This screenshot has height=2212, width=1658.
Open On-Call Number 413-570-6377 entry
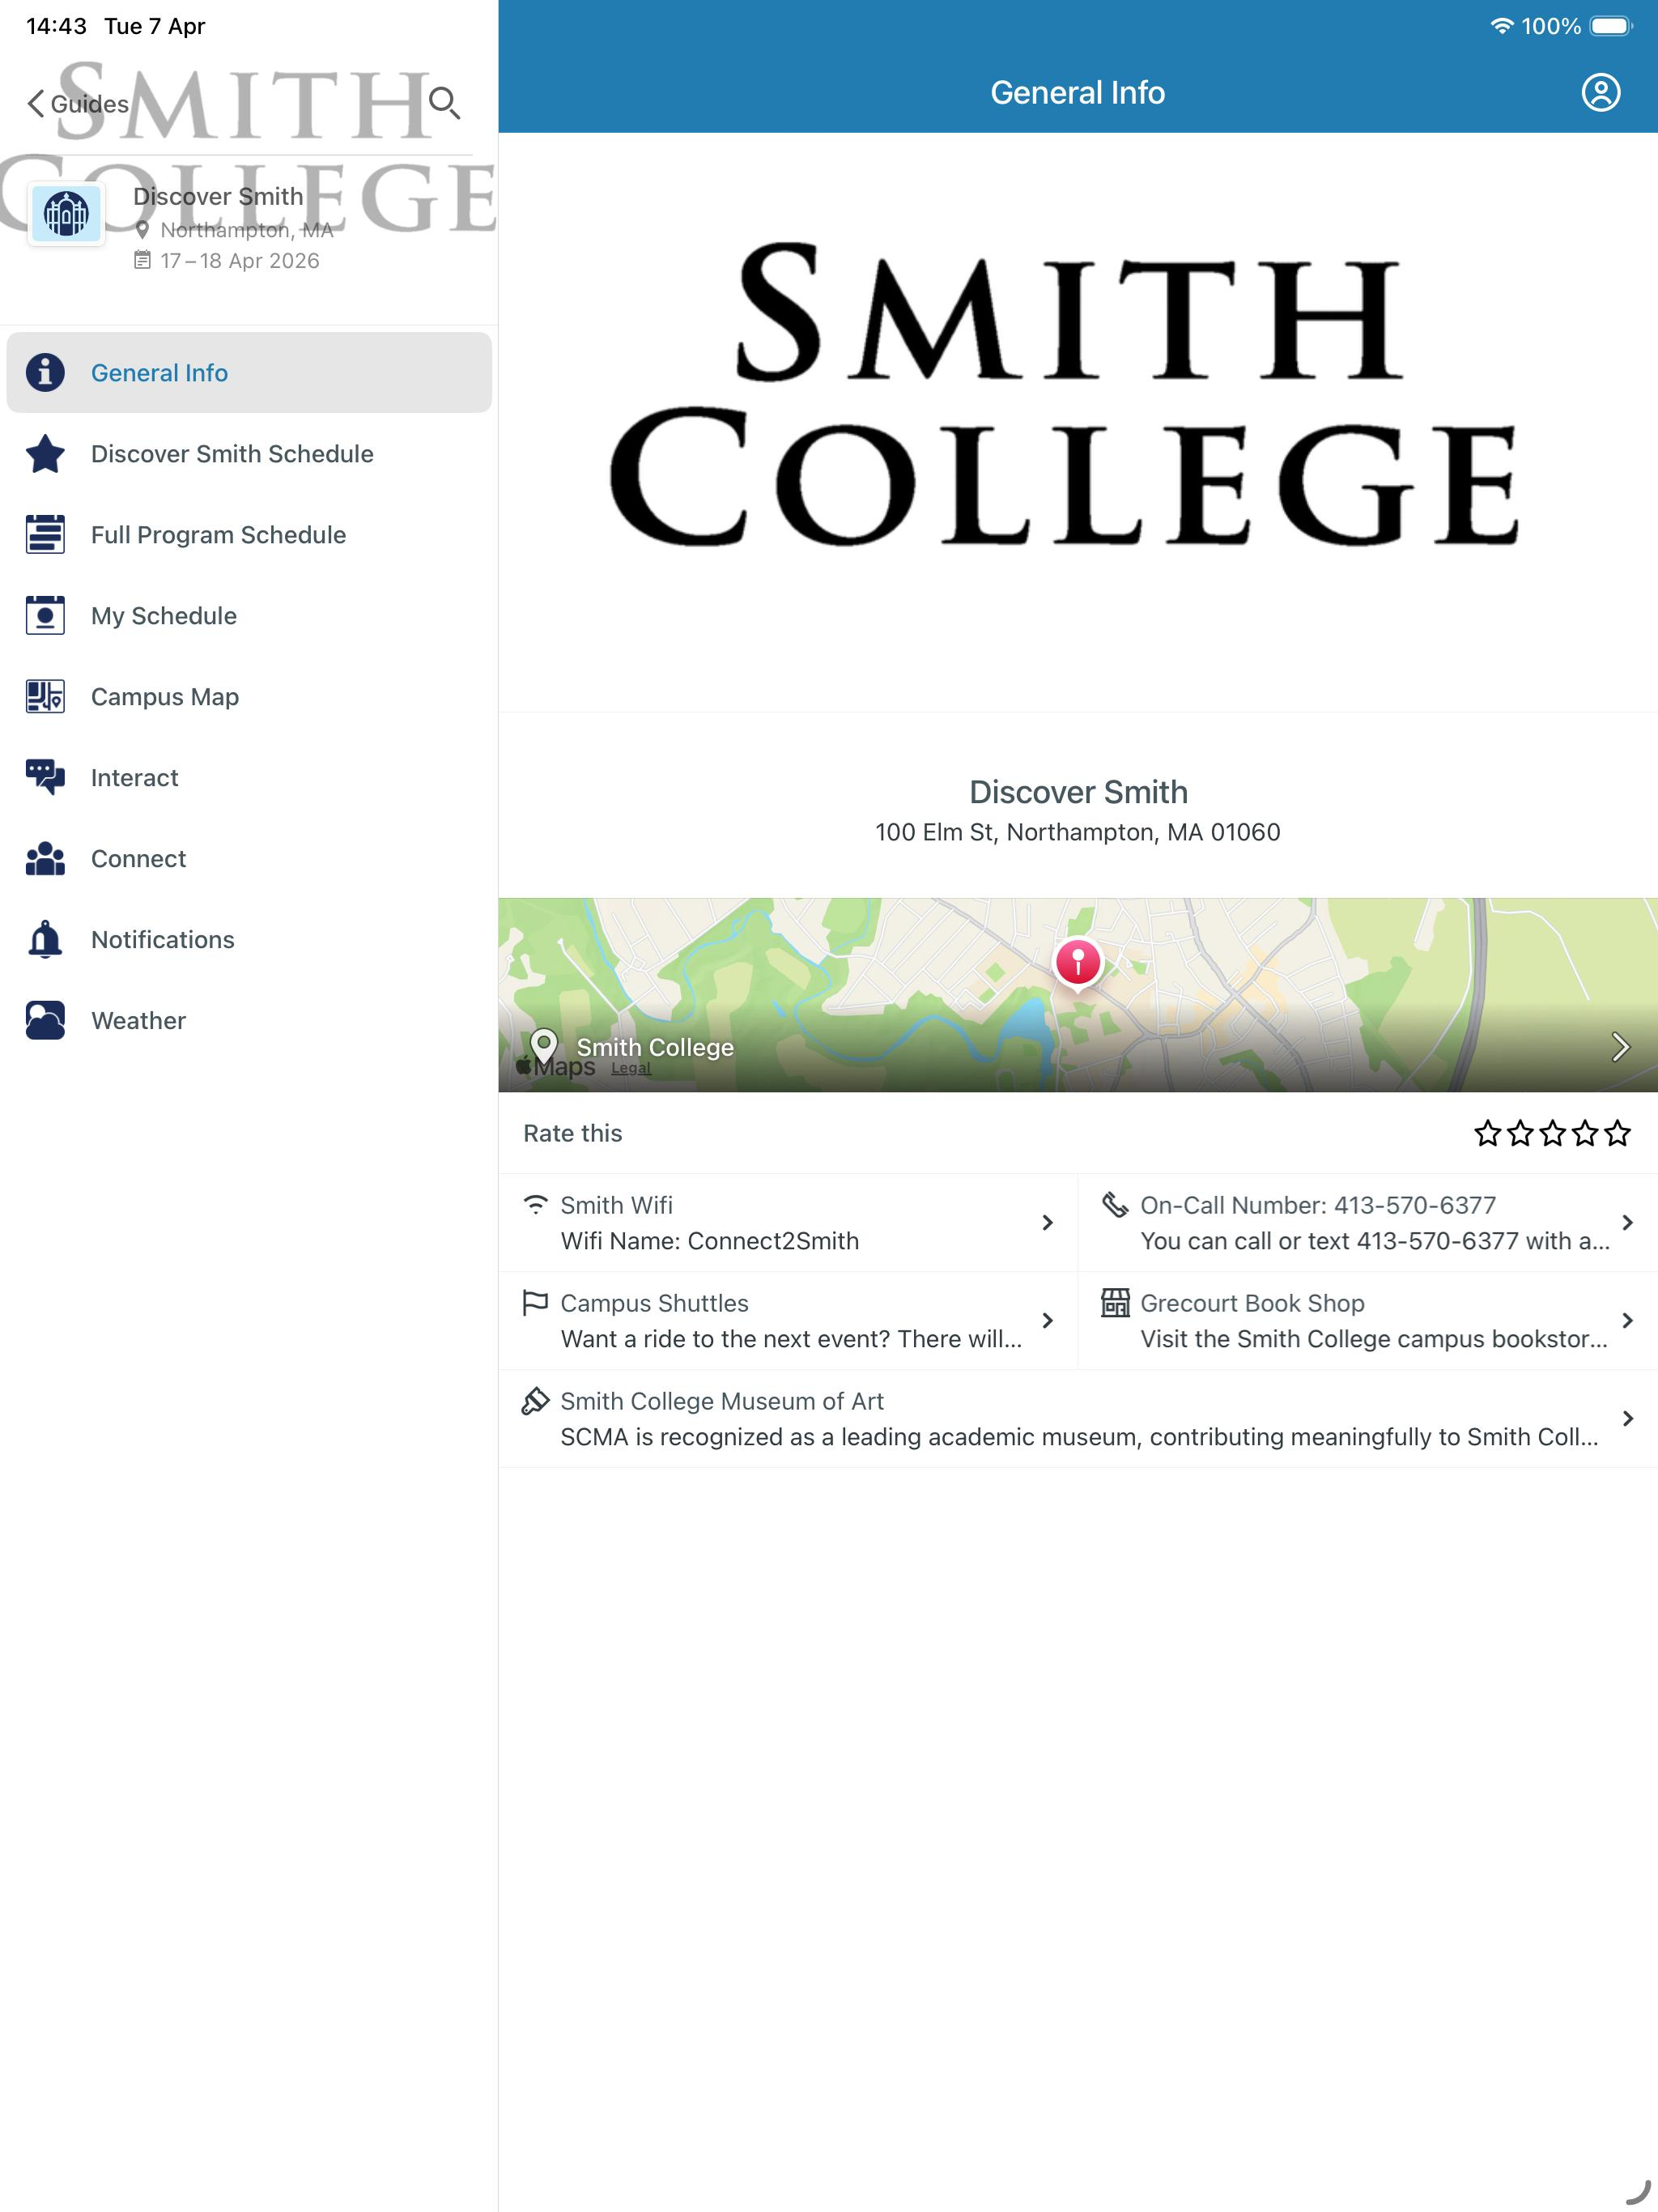pyautogui.click(x=1368, y=1222)
